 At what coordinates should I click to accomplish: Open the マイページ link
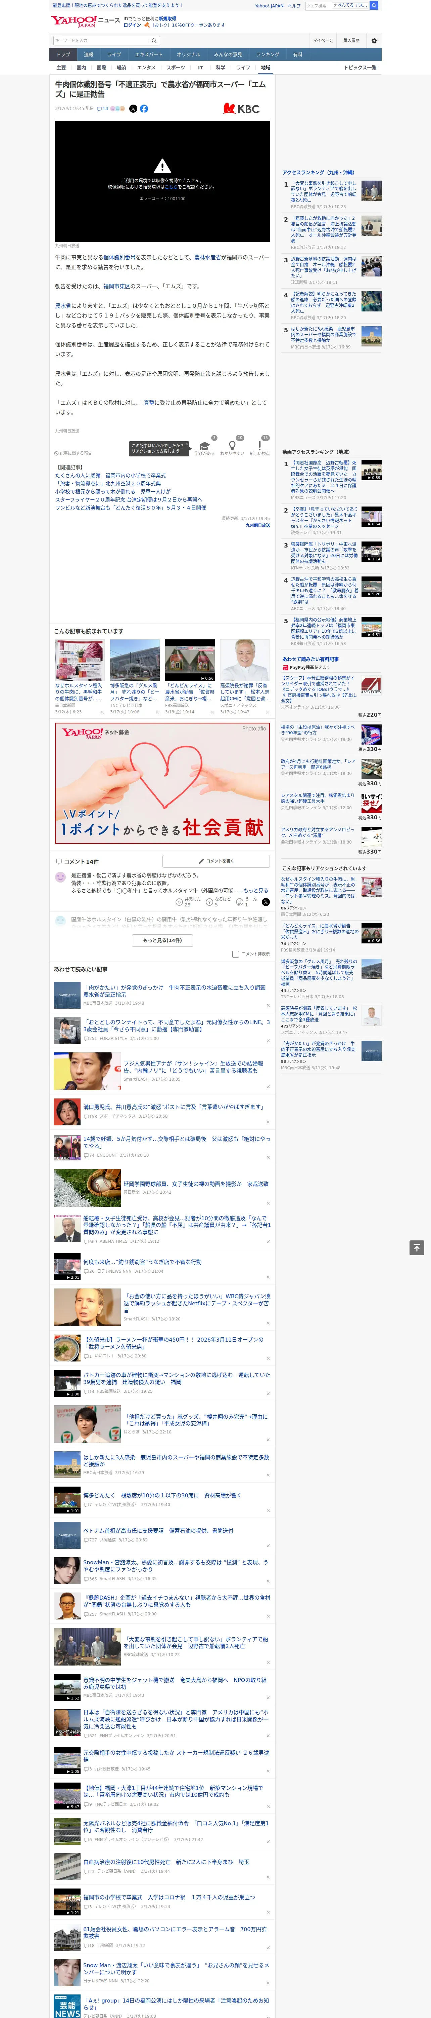click(323, 41)
